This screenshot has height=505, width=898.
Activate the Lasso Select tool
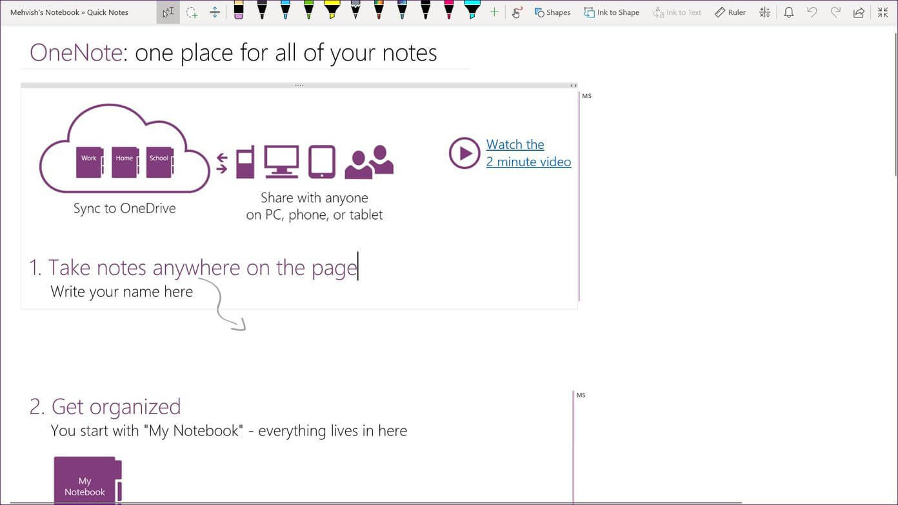(192, 12)
